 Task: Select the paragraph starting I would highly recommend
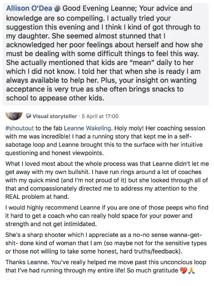tap(107, 216)
